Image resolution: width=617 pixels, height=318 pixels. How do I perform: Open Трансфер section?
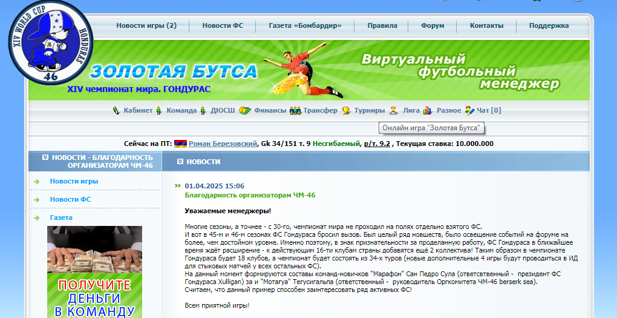pyautogui.click(x=321, y=110)
